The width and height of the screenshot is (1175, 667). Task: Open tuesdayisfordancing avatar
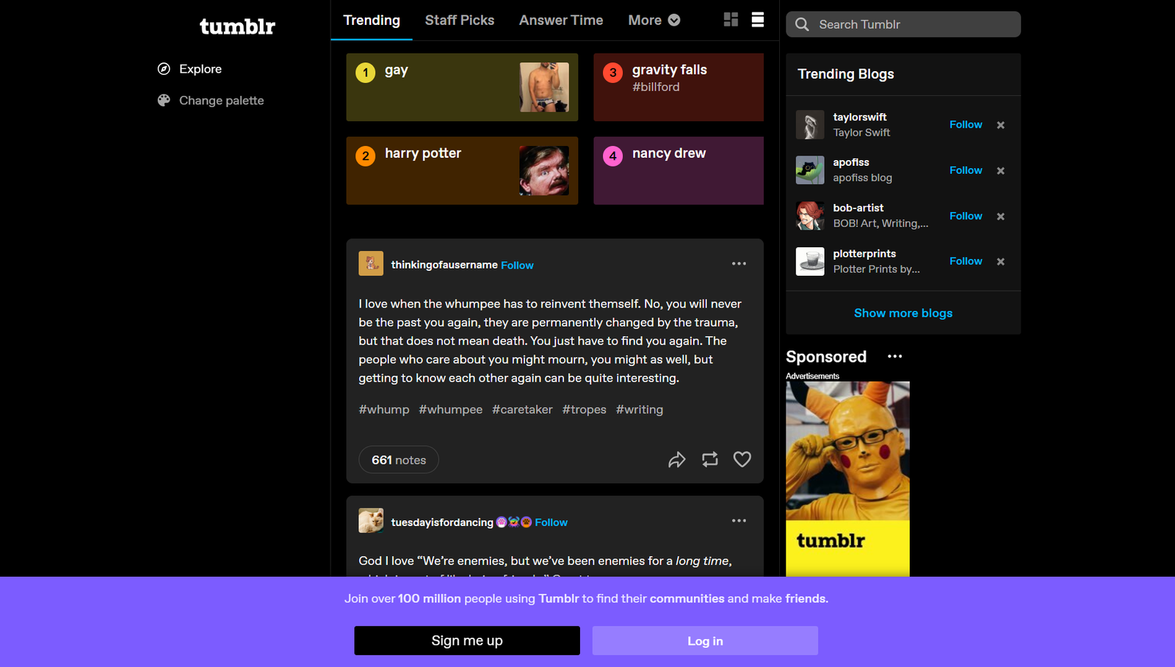click(x=371, y=520)
